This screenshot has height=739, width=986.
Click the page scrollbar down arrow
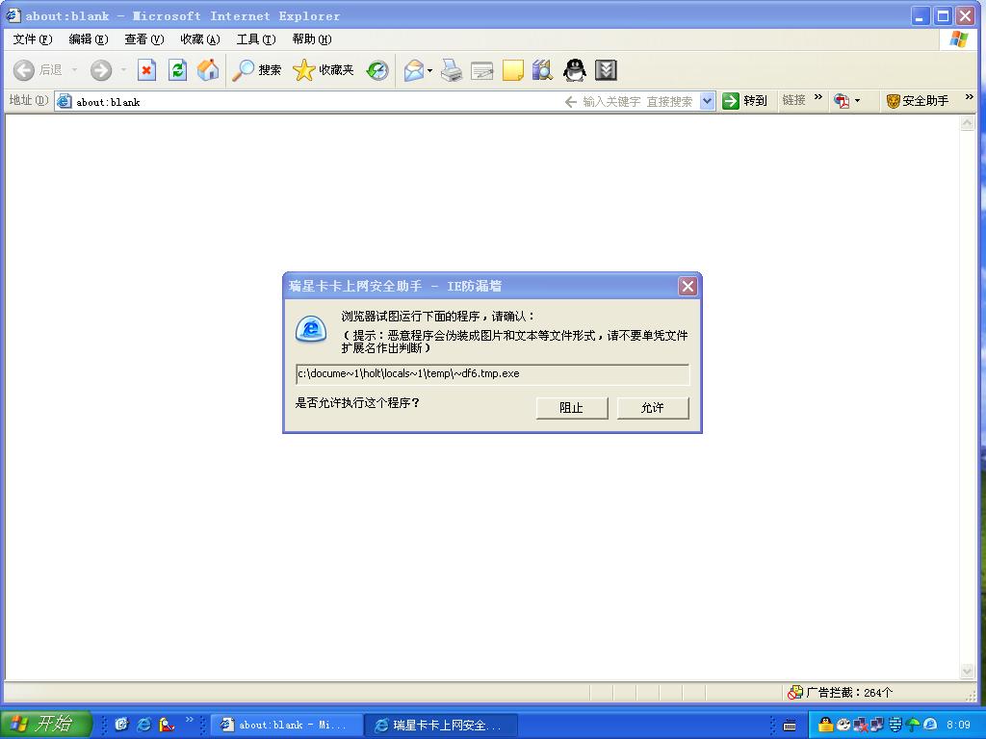point(967,672)
